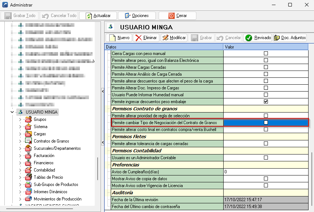This screenshot has width=314, height=212.
Task: Click the Tablas de Precio icon
Action: coord(28,177)
